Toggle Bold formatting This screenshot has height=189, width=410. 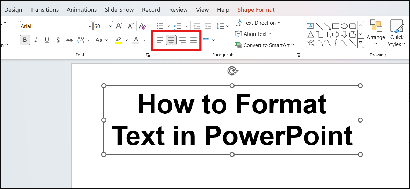[x=25, y=40]
